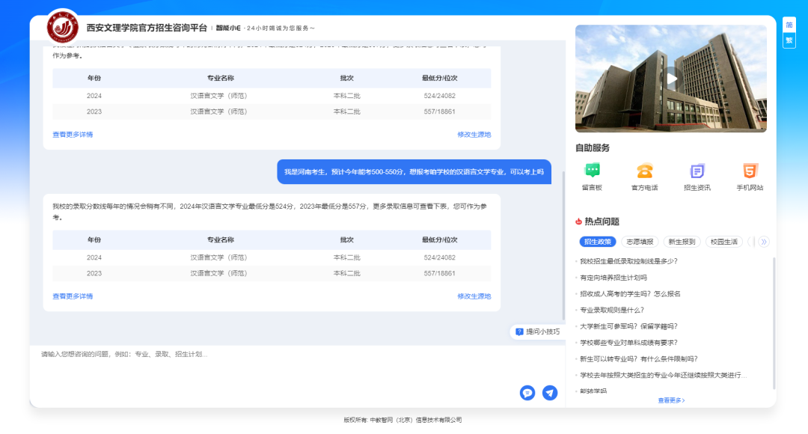This screenshot has height=434, width=808.
Task: Open the 招生资讯 news icon
Action: click(x=697, y=171)
